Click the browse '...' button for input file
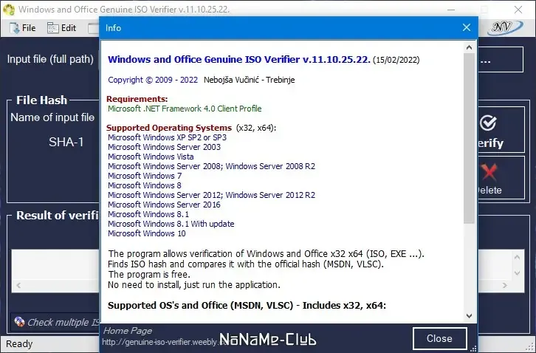The height and width of the screenshot is (353, 536). [x=500, y=60]
